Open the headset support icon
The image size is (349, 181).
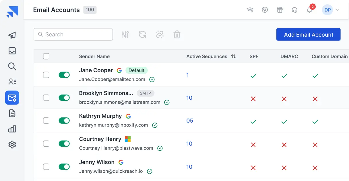pyautogui.click(x=295, y=9)
